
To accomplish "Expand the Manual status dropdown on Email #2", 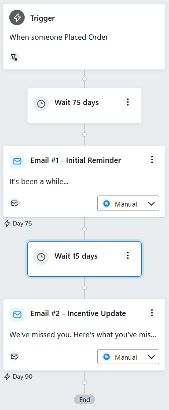I will tap(128, 357).
